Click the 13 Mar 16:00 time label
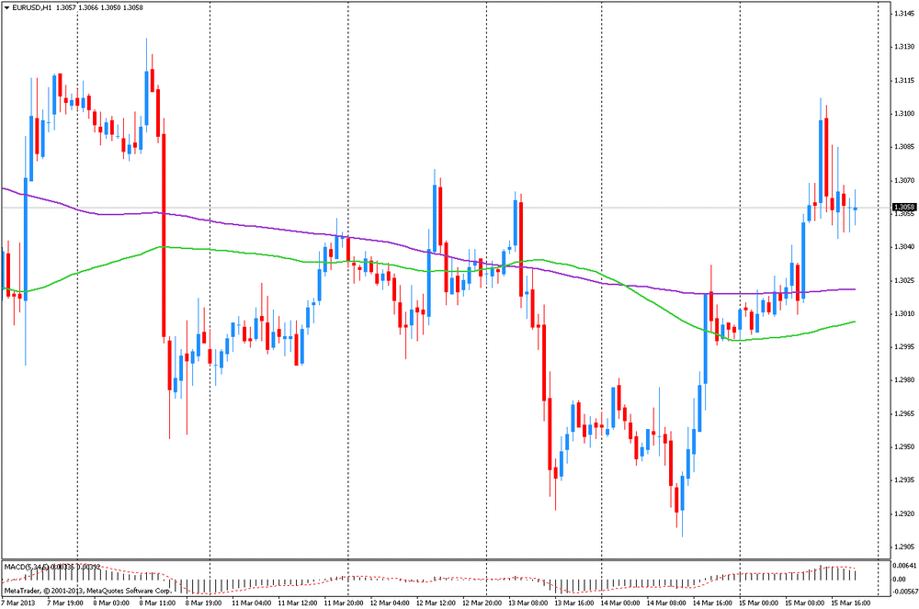 pyautogui.click(x=574, y=603)
